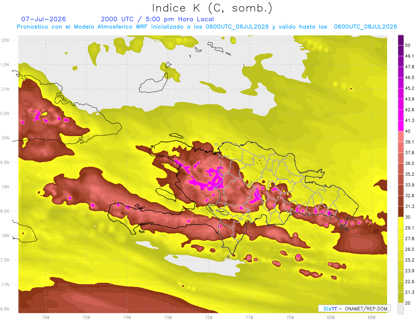Click the colorbar label '39.1'
Screen dimensions: 417x322
[x=410, y=142]
